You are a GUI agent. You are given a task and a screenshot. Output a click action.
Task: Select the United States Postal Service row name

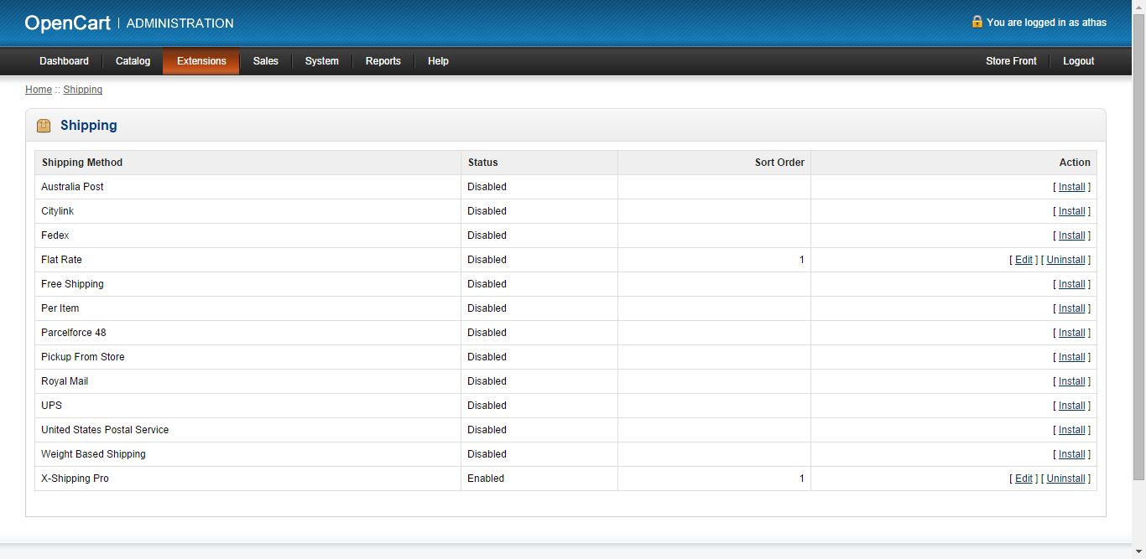point(105,430)
